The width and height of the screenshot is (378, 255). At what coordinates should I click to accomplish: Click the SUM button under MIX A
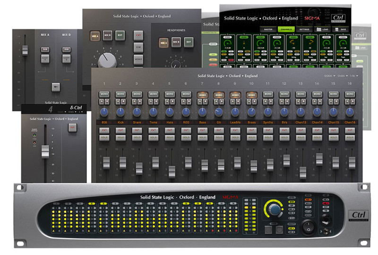click(x=45, y=50)
